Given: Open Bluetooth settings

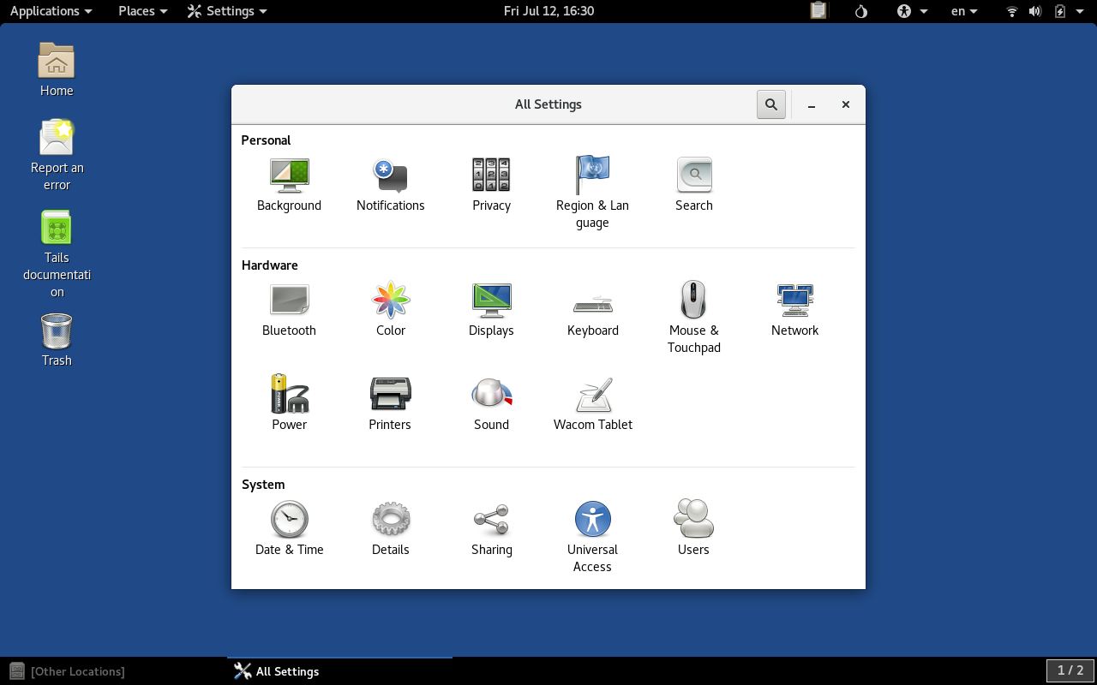Looking at the screenshot, I should tap(289, 309).
